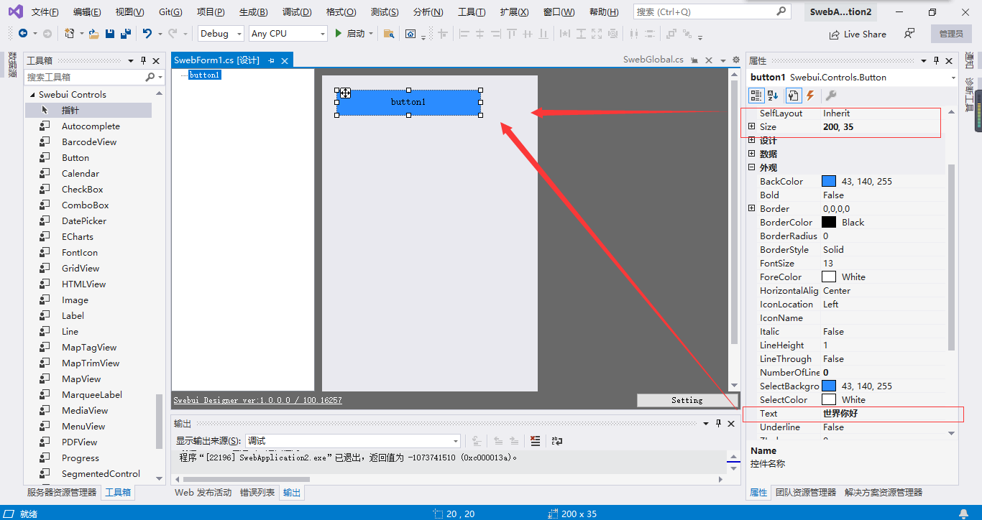Undo the last action via toolbar
The image size is (982, 520).
147,34
